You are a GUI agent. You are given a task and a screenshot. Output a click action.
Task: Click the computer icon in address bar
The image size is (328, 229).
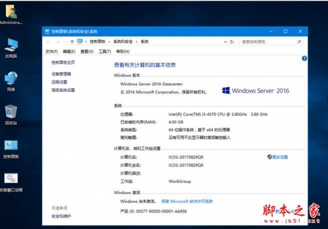click(80, 41)
